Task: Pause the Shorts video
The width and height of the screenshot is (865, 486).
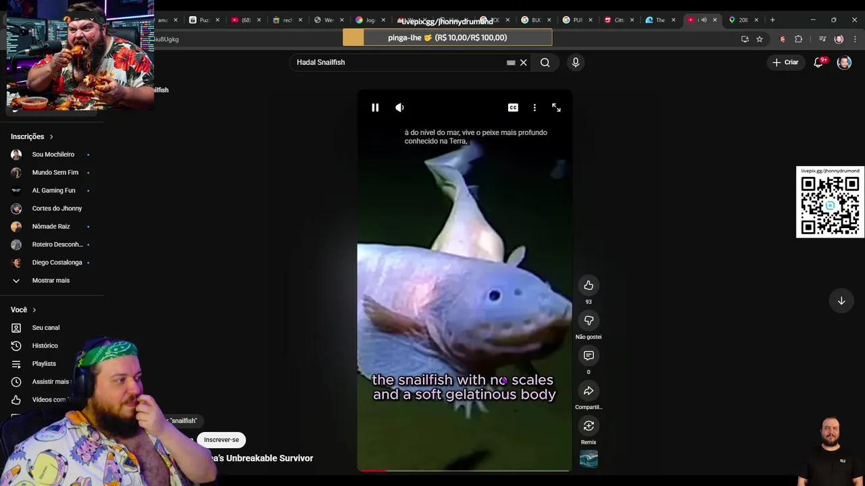Action: point(375,107)
